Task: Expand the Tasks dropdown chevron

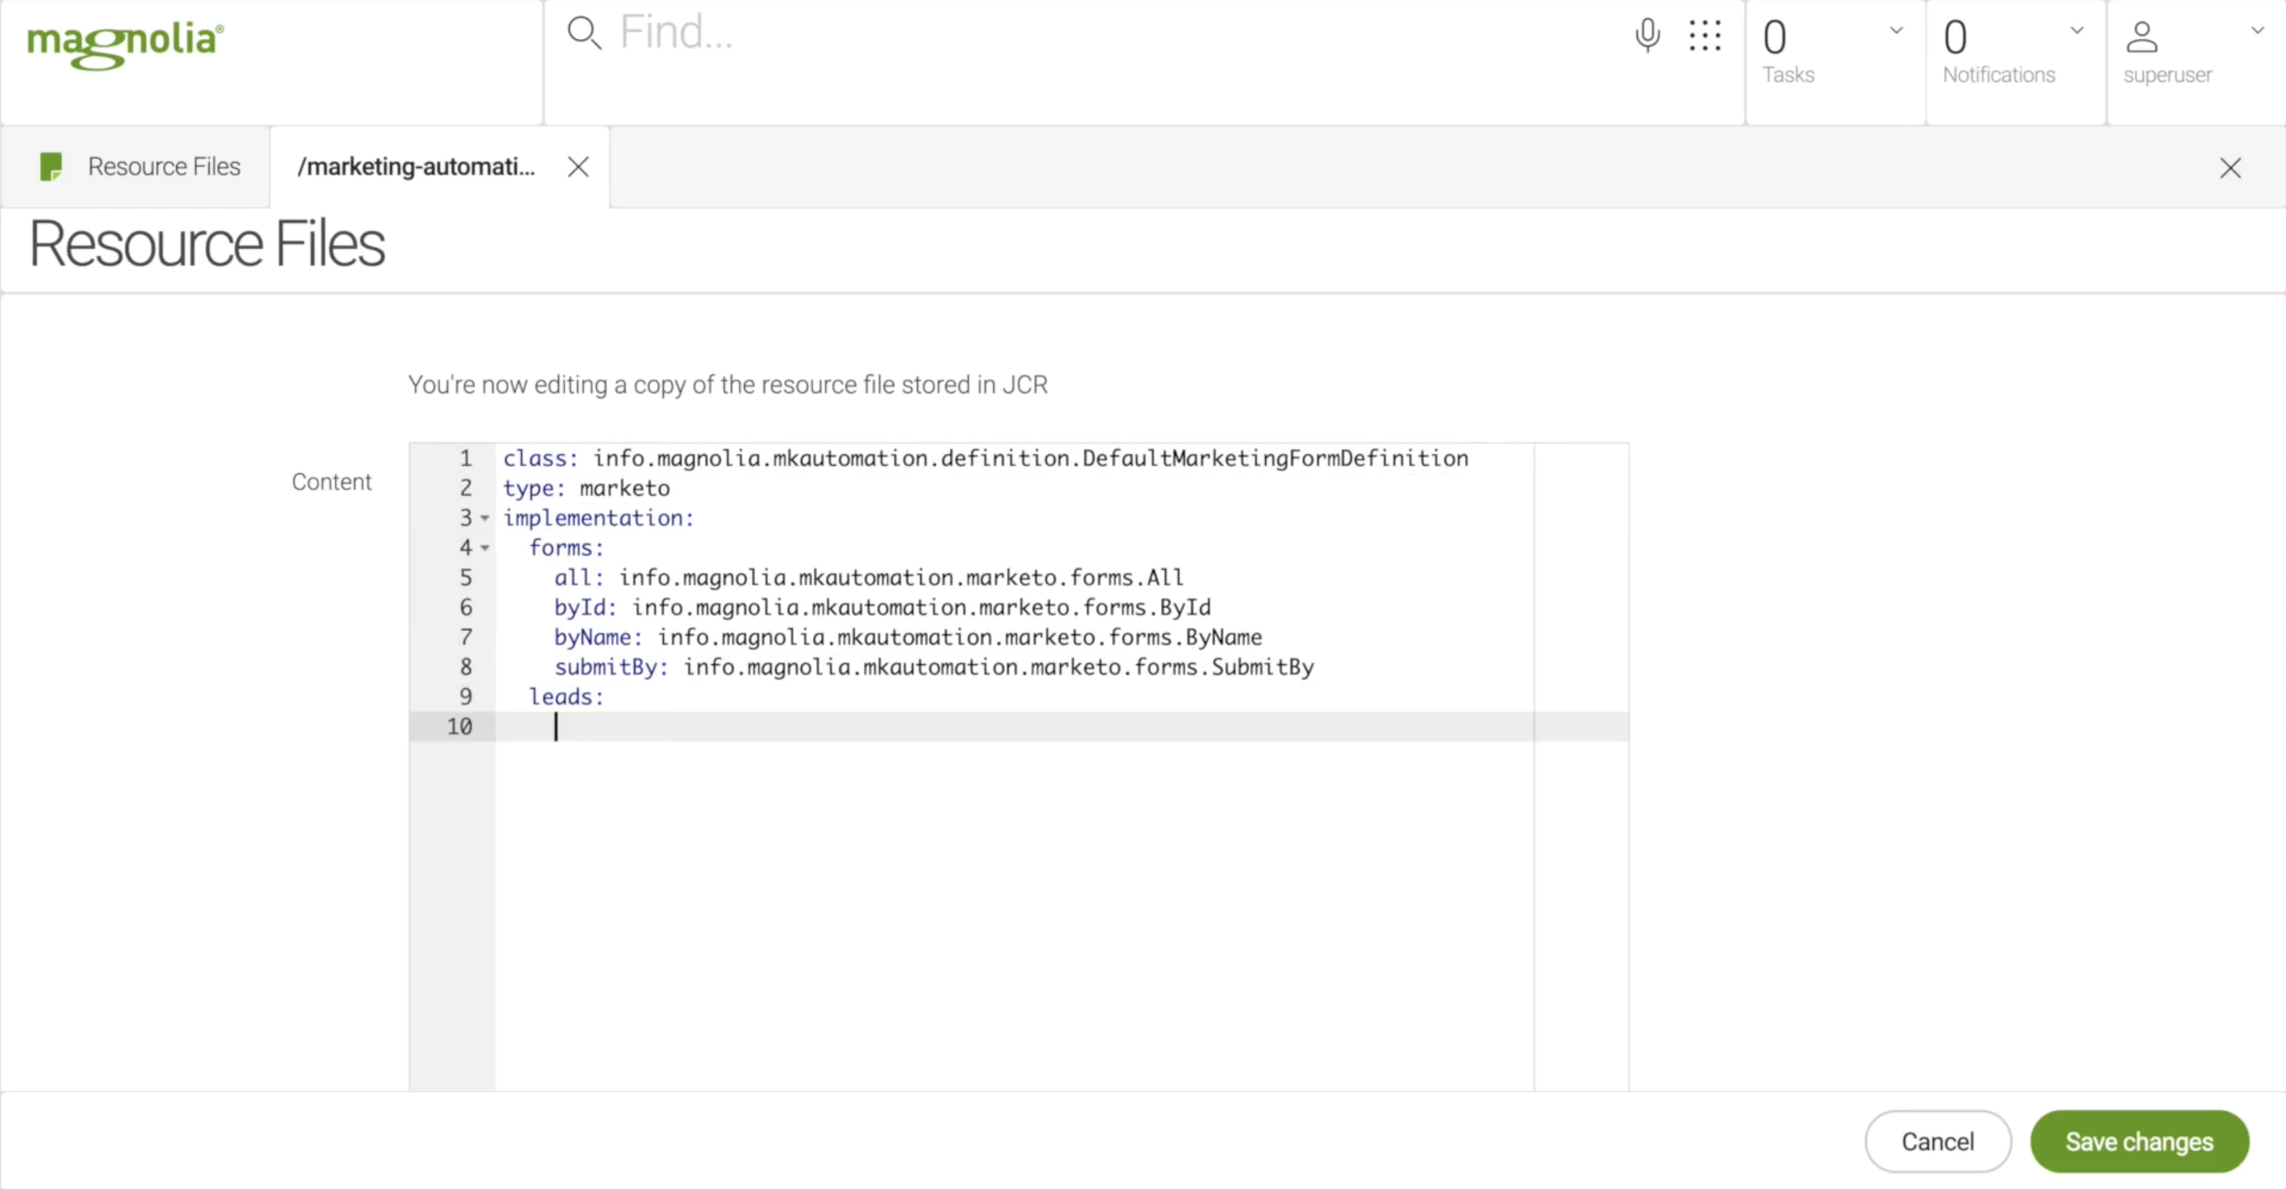Action: 1896,30
